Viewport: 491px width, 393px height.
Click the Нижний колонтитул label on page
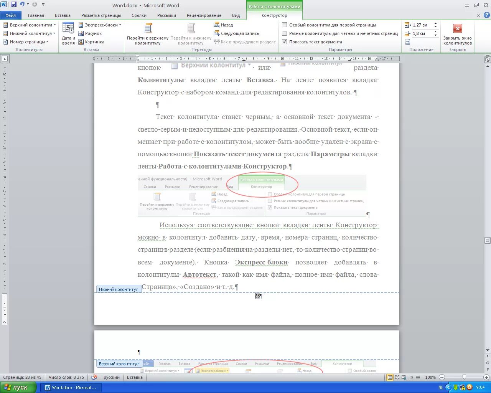click(119, 289)
